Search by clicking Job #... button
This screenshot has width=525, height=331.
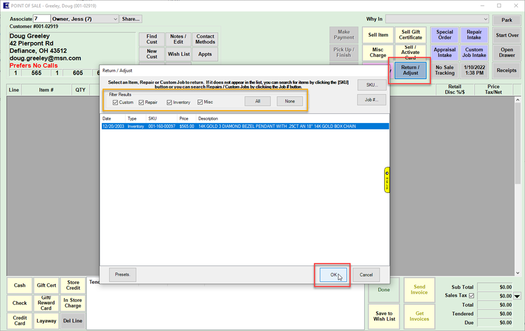pos(372,100)
